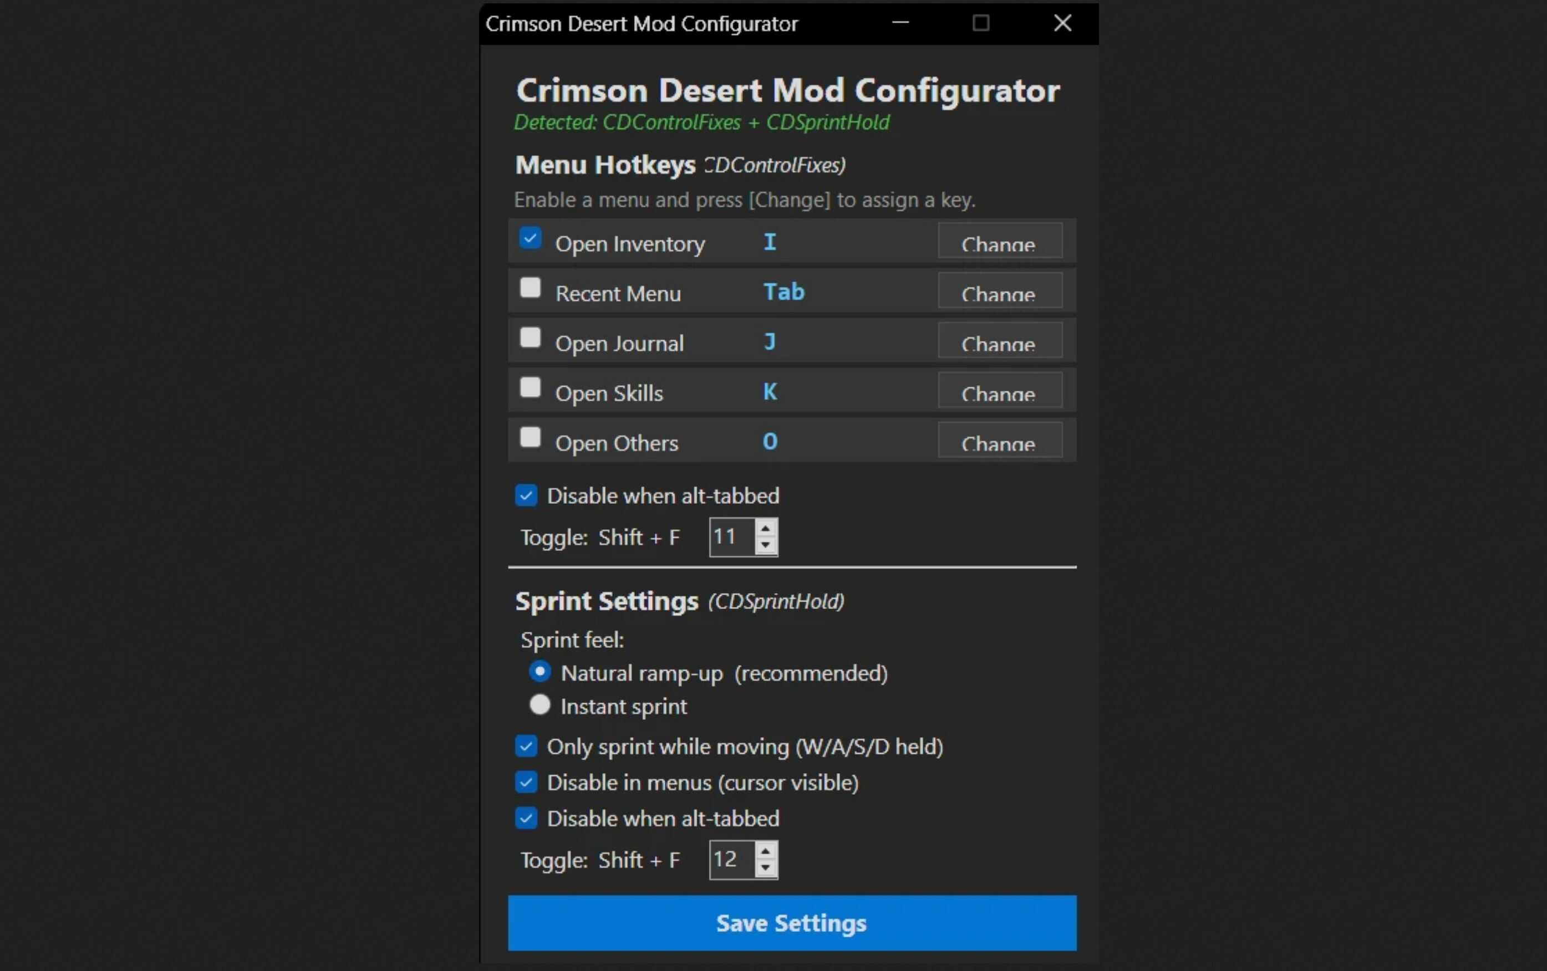Uncheck Disable when alt-tabbed under Menu Hotkeys
1547x971 pixels.
coord(526,494)
